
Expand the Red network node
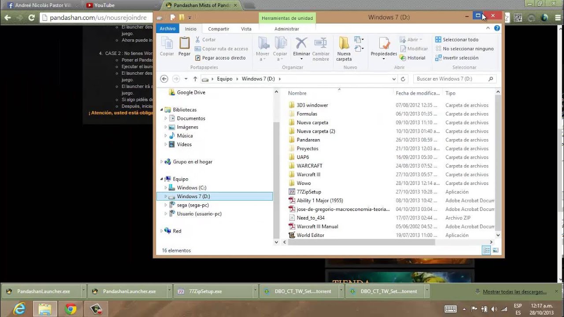point(162,231)
